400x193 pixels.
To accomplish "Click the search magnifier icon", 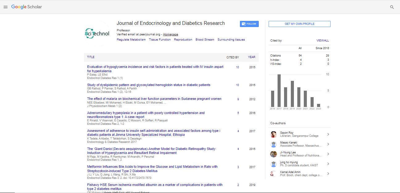I will point(392,7).
